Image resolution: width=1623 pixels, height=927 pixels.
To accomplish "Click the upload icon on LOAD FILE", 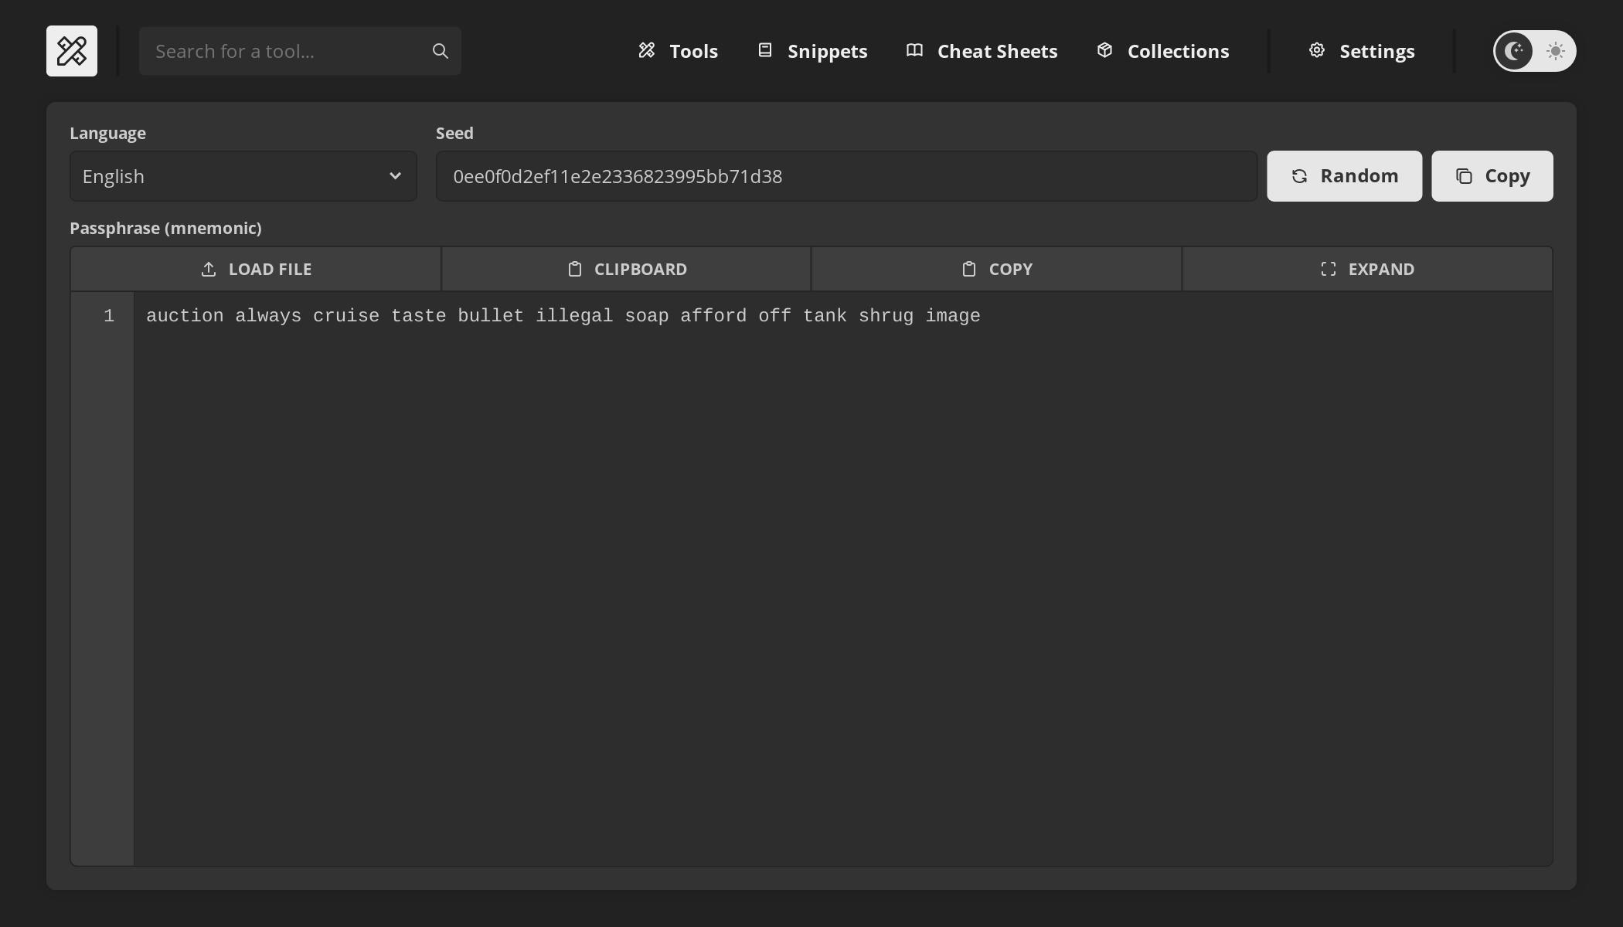I will 207,269.
